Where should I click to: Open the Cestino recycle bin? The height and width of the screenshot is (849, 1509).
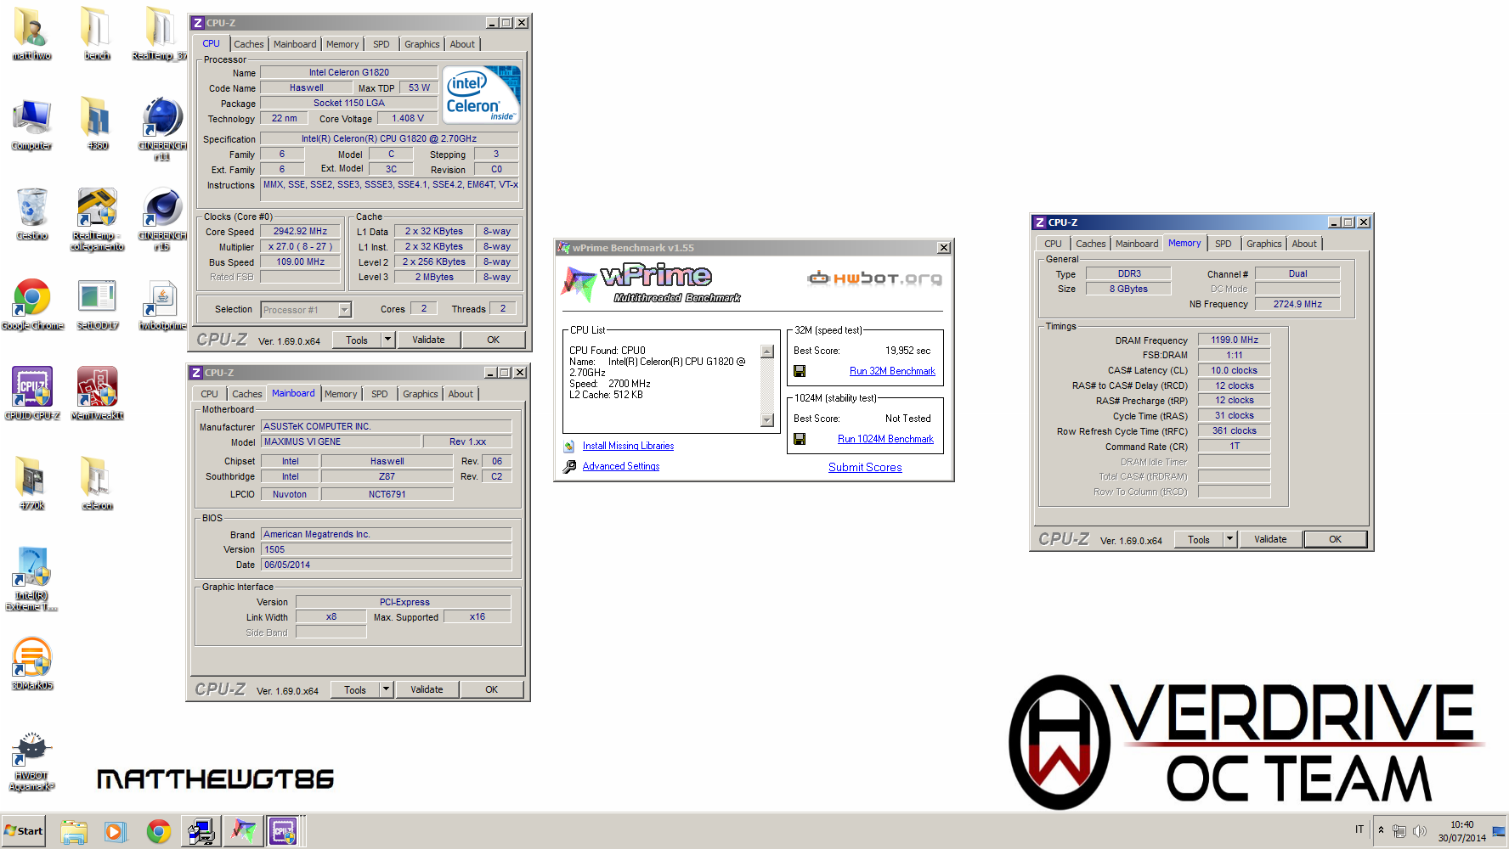pyautogui.click(x=31, y=214)
